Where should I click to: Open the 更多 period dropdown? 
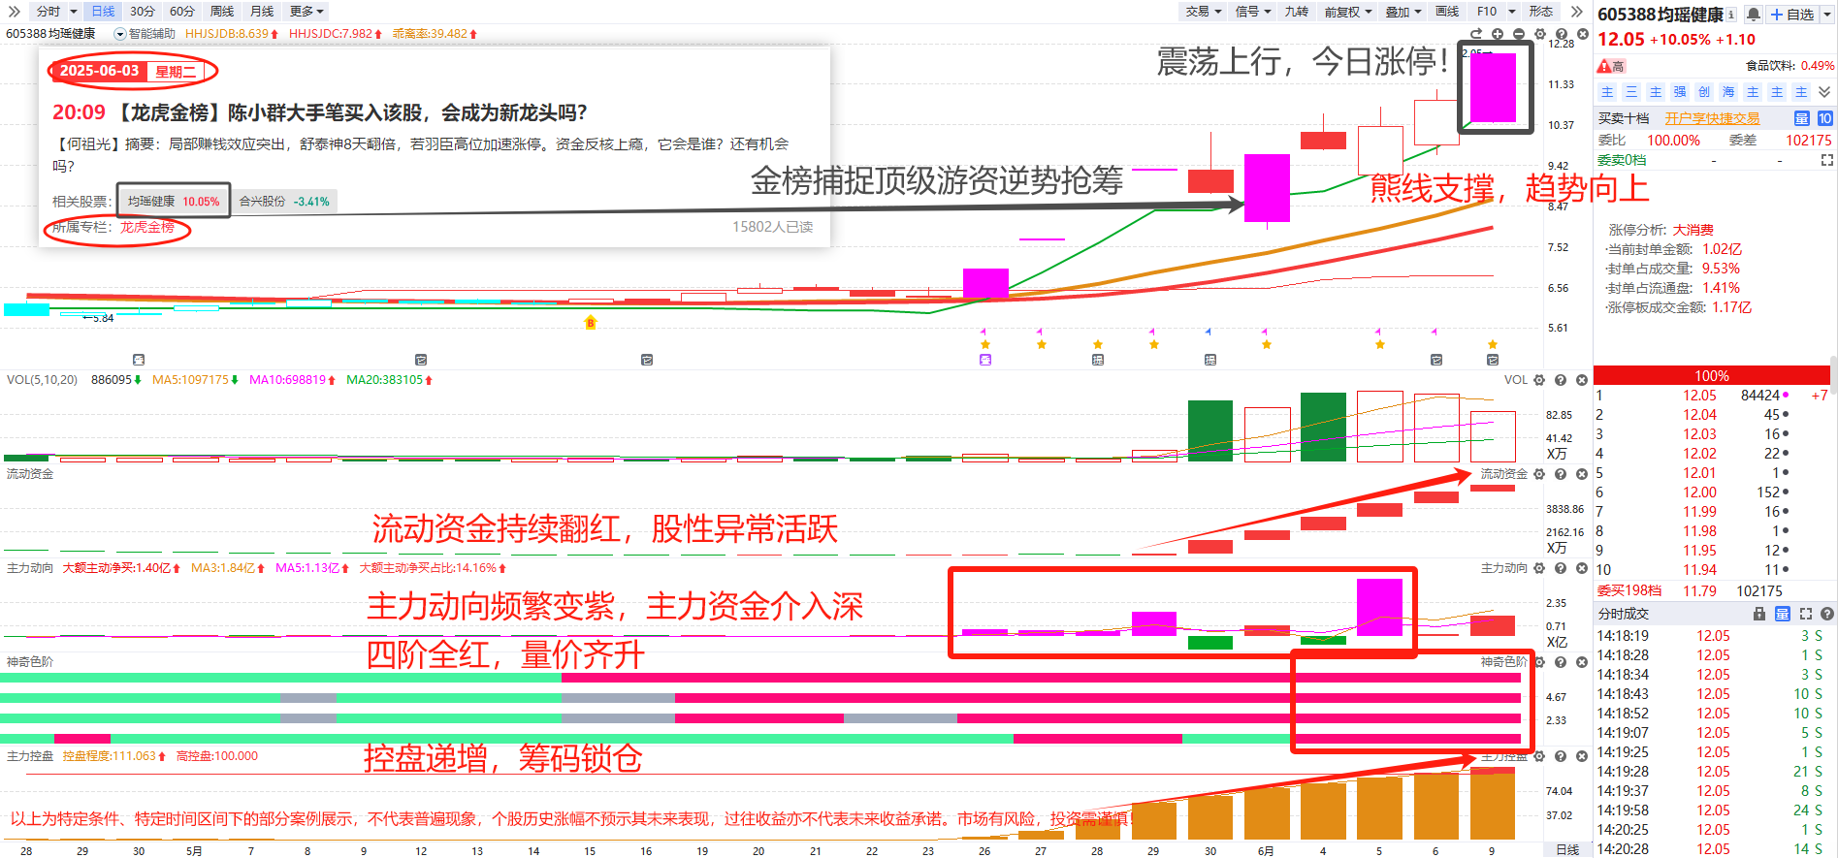[306, 12]
